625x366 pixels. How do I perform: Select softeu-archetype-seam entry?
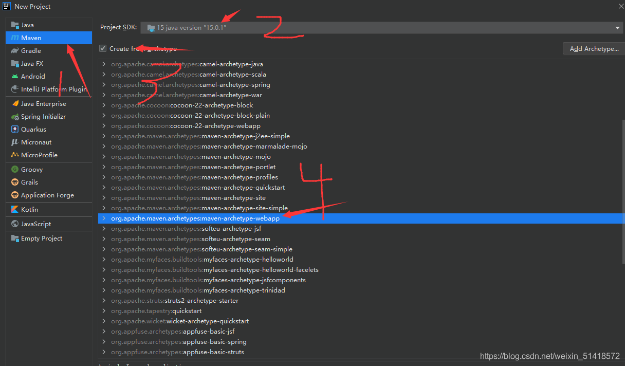coord(191,239)
